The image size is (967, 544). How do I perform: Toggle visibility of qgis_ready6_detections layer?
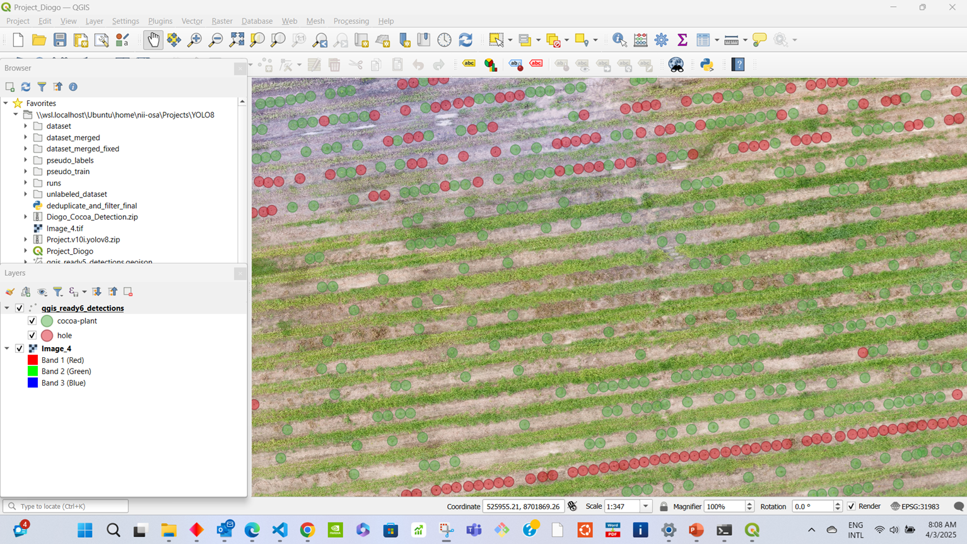[x=20, y=308]
